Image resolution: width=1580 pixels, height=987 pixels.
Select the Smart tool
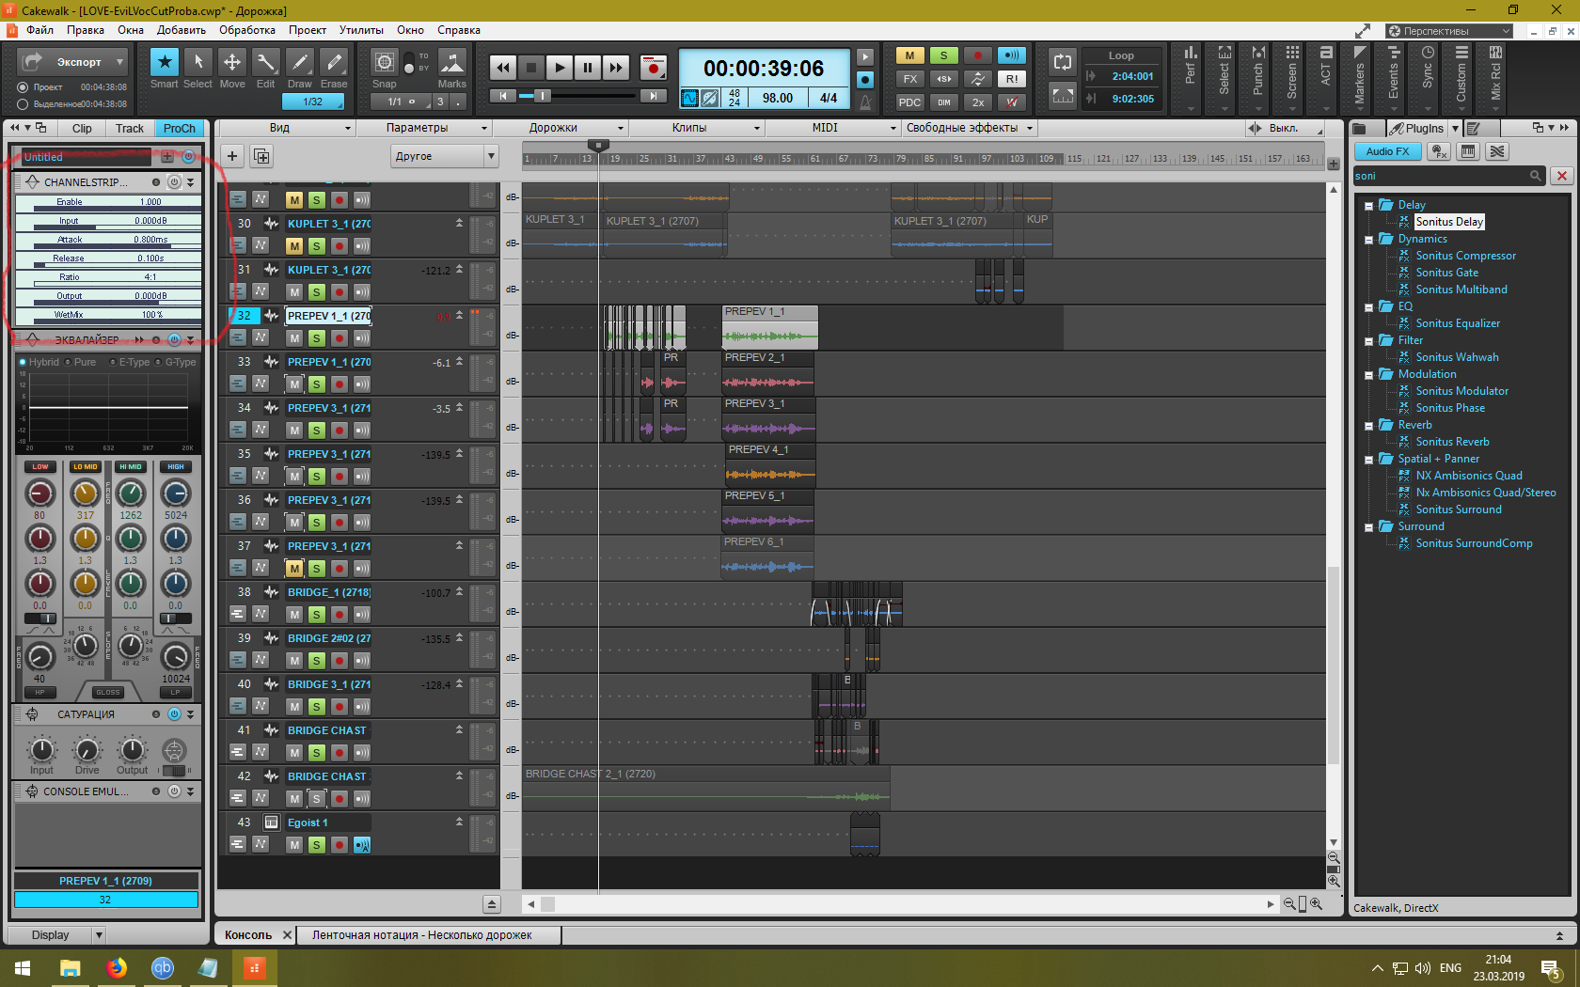point(165,62)
